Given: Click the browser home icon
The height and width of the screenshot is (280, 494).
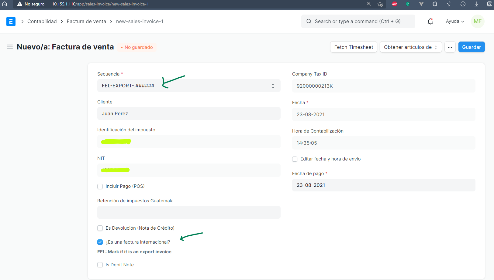Looking at the screenshot, I should [x=5, y=4].
